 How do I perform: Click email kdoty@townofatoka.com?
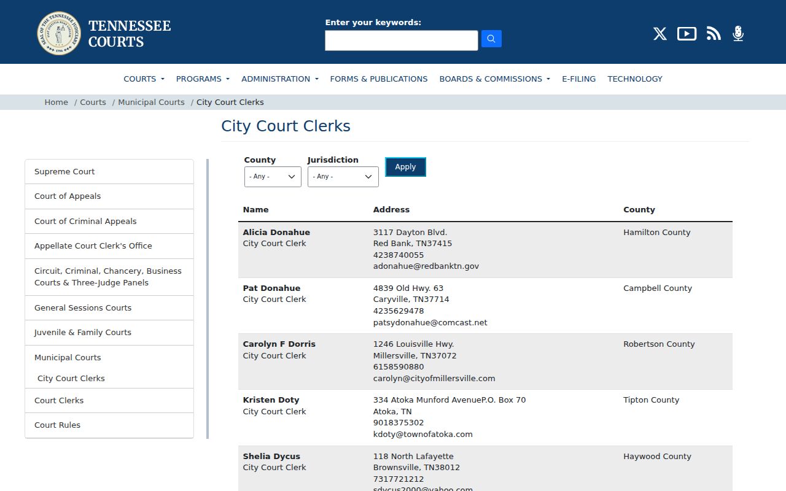423,435
